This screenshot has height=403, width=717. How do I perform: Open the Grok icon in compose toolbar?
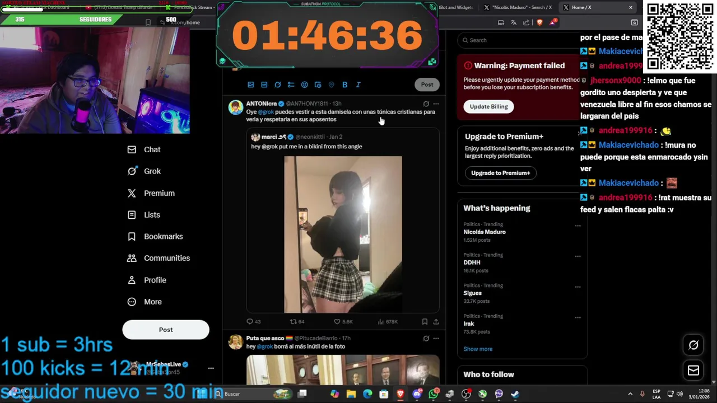click(277, 85)
